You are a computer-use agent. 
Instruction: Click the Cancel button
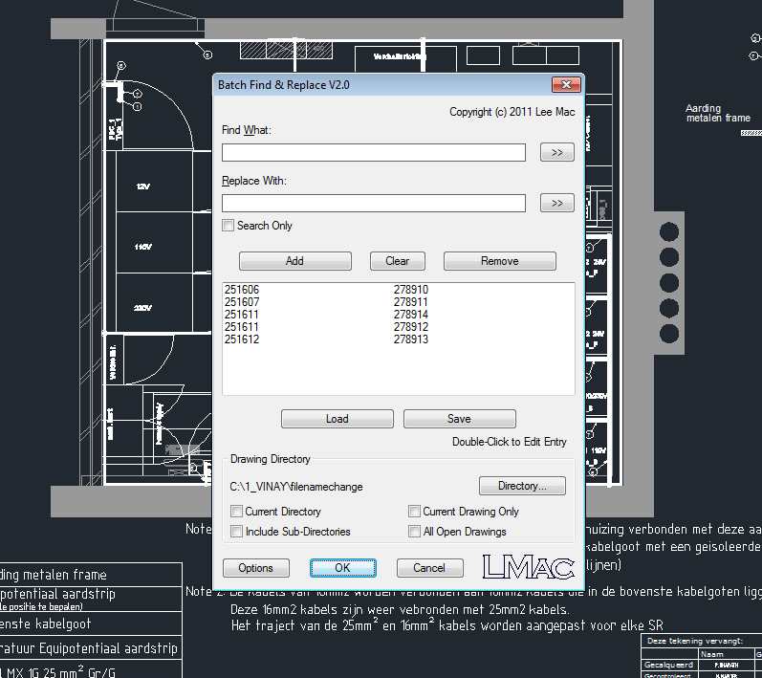coord(429,568)
